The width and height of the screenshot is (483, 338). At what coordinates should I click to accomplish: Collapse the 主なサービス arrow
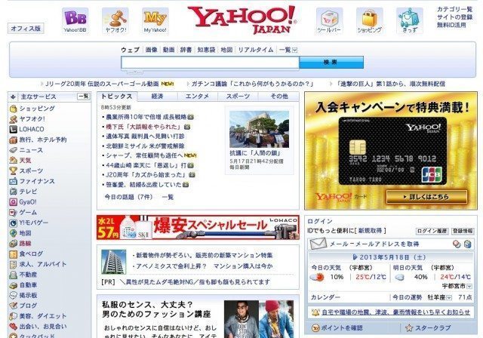[x=14, y=97]
